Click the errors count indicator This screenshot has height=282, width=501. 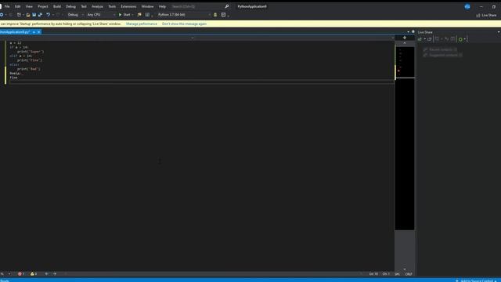pyautogui.click(x=21, y=273)
